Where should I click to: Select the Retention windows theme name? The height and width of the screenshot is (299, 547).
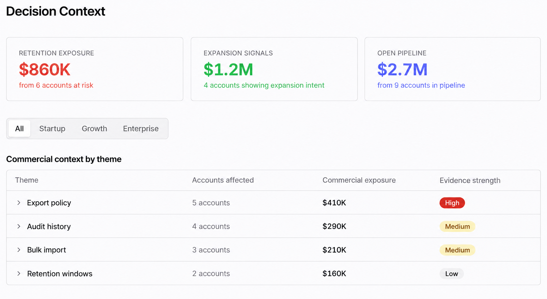(60, 274)
